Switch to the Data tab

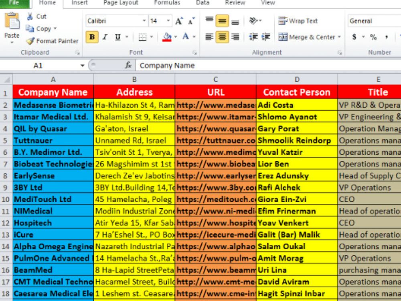(203, 3)
